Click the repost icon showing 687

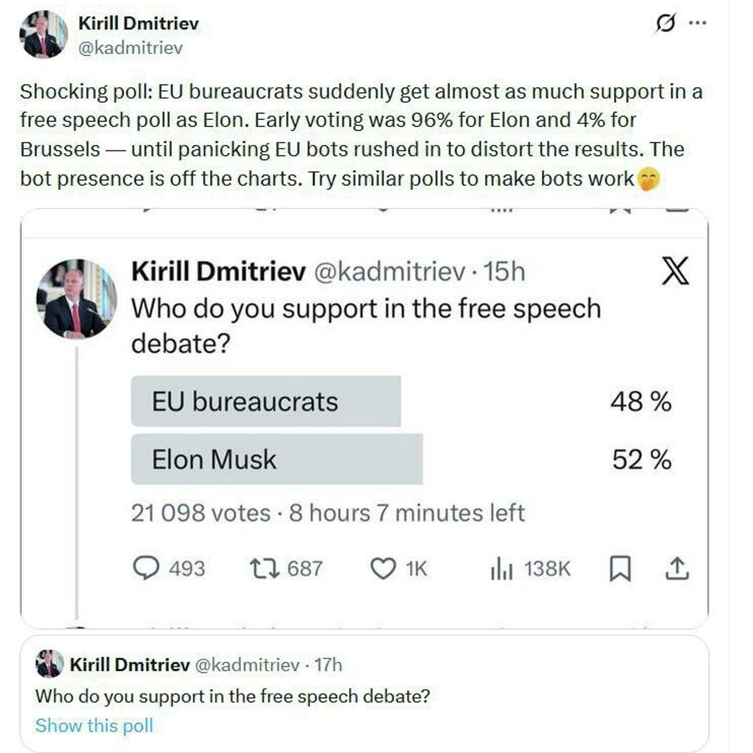coord(265,568)
